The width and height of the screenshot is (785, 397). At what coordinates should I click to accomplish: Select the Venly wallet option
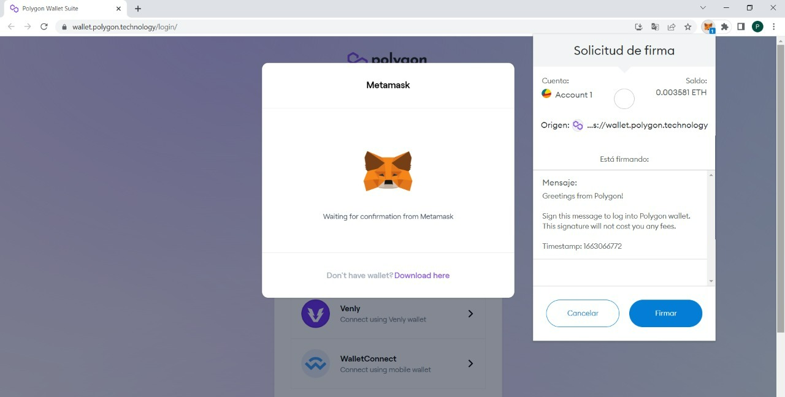(388, 314)
